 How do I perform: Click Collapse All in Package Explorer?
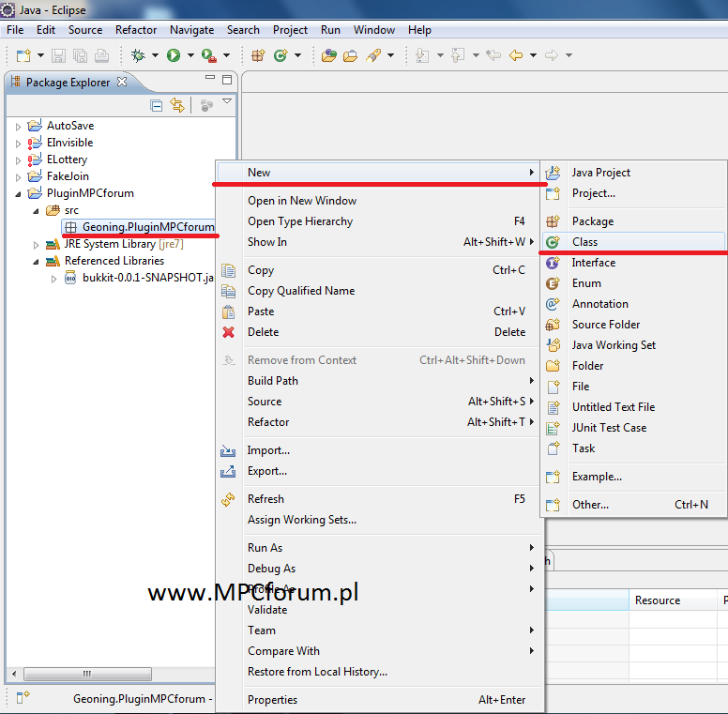pyautogui.click(x=157, y=106)
